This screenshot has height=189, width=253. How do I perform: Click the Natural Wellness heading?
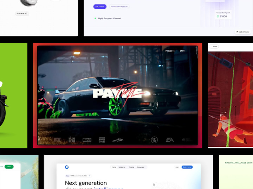click(239, 163)
